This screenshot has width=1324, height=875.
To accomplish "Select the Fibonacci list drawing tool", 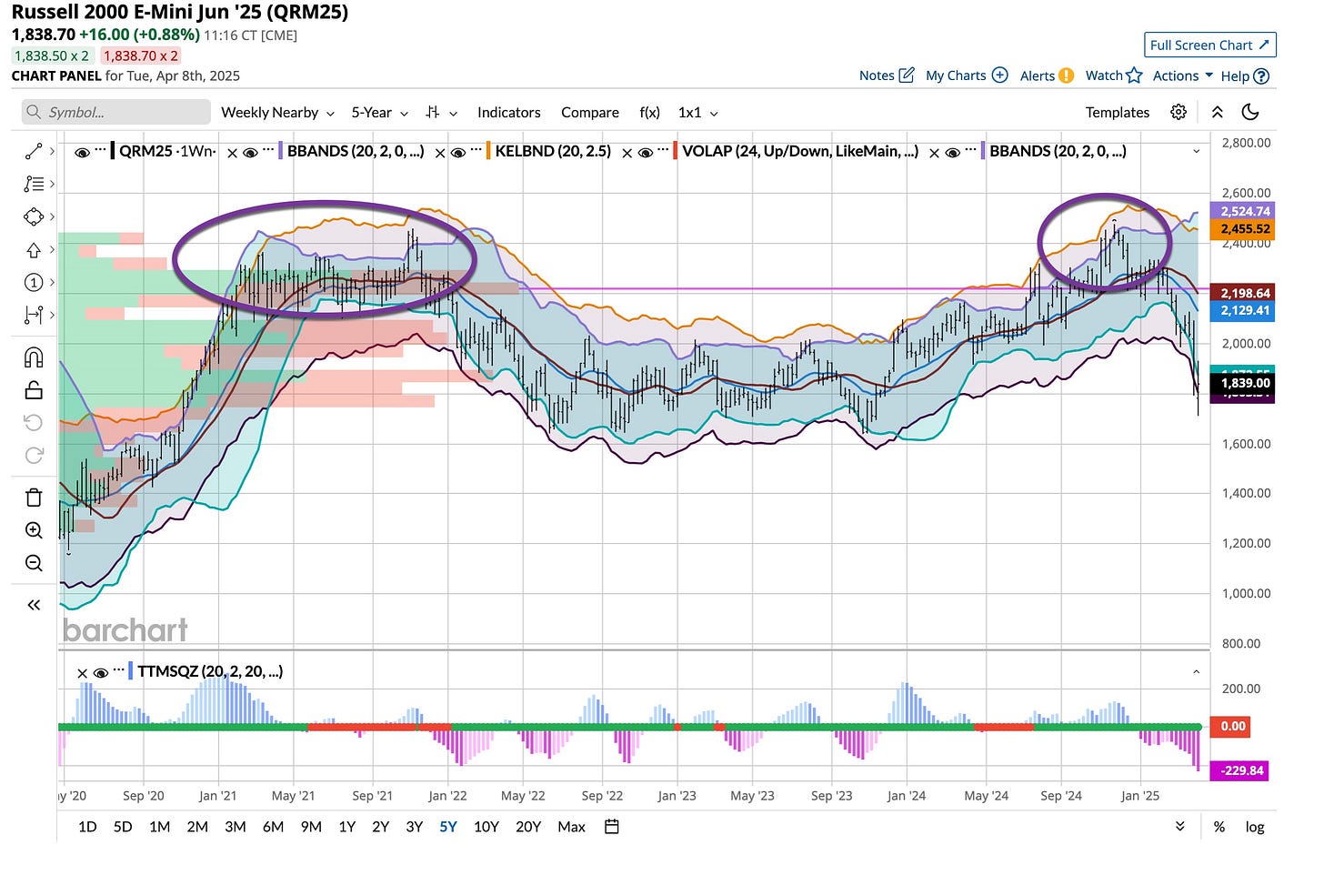I will tap(33, 184).
